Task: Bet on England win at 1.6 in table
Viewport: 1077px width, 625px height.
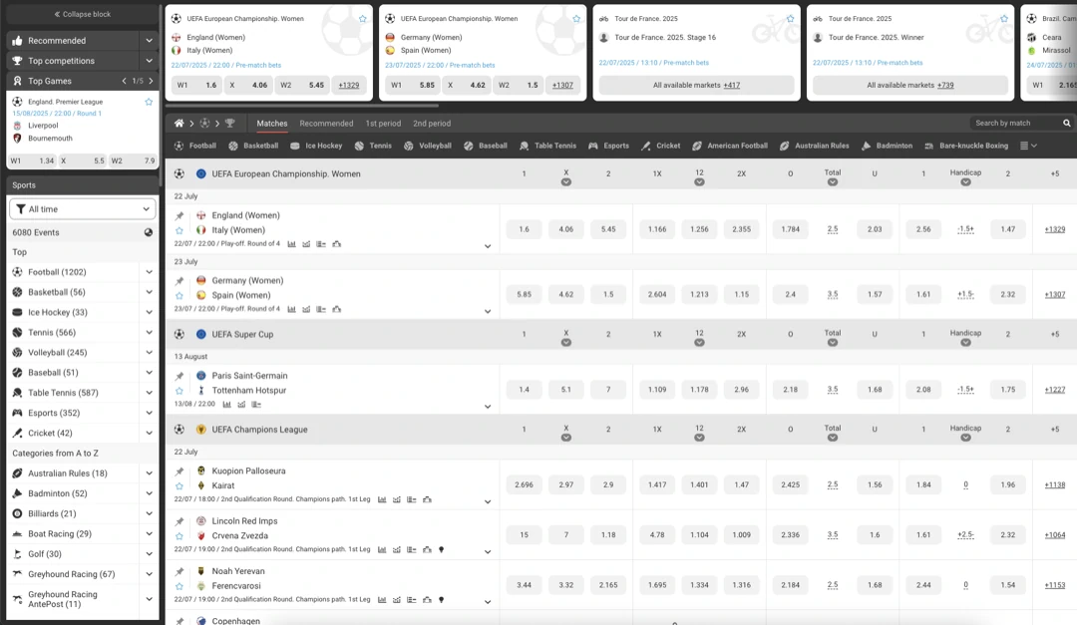Action: (x=525, y=229)
